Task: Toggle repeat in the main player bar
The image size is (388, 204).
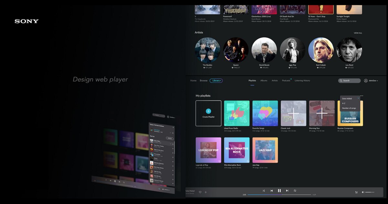Action: point(295,191)
